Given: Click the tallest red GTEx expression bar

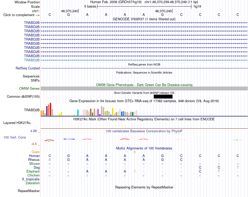Looking at the screenshot, I should coord(51,109).
